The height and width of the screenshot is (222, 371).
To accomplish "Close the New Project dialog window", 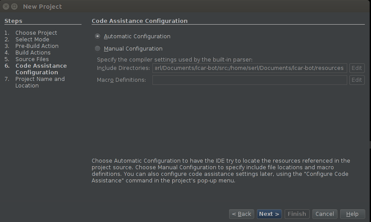I will pos(6,7).
